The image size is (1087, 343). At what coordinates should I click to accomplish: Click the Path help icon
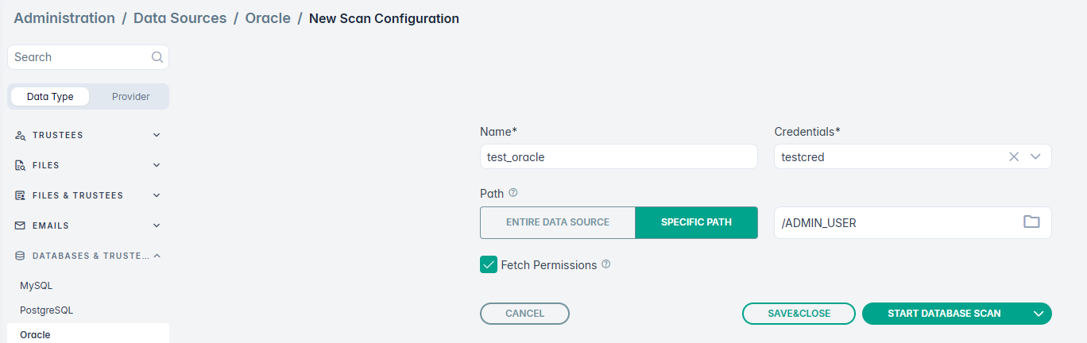[x=513, y=193]
